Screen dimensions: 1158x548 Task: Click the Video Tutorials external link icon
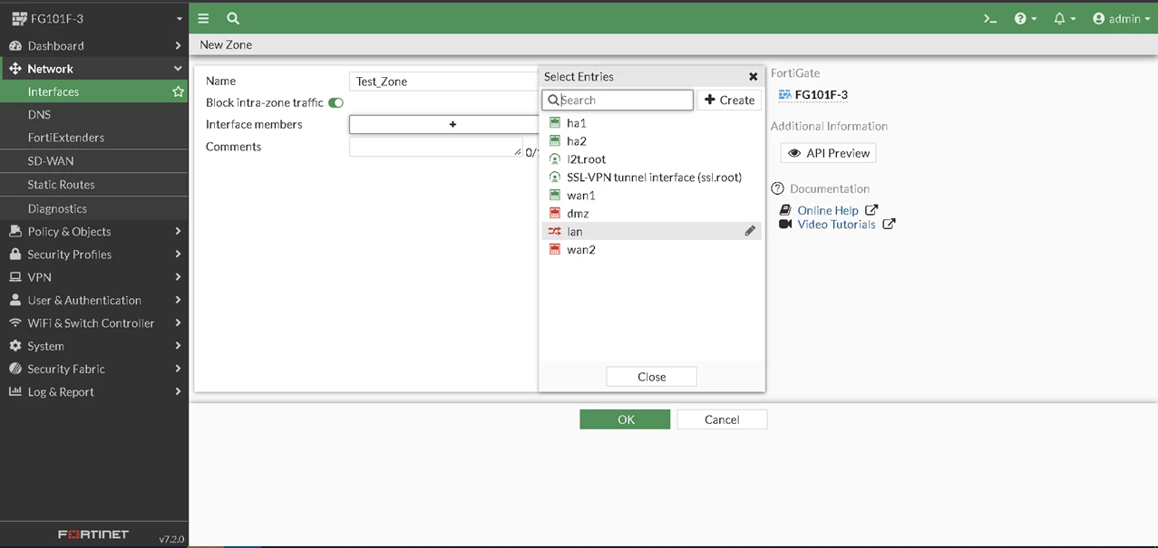pyautogui.click(x=889, y=225)
